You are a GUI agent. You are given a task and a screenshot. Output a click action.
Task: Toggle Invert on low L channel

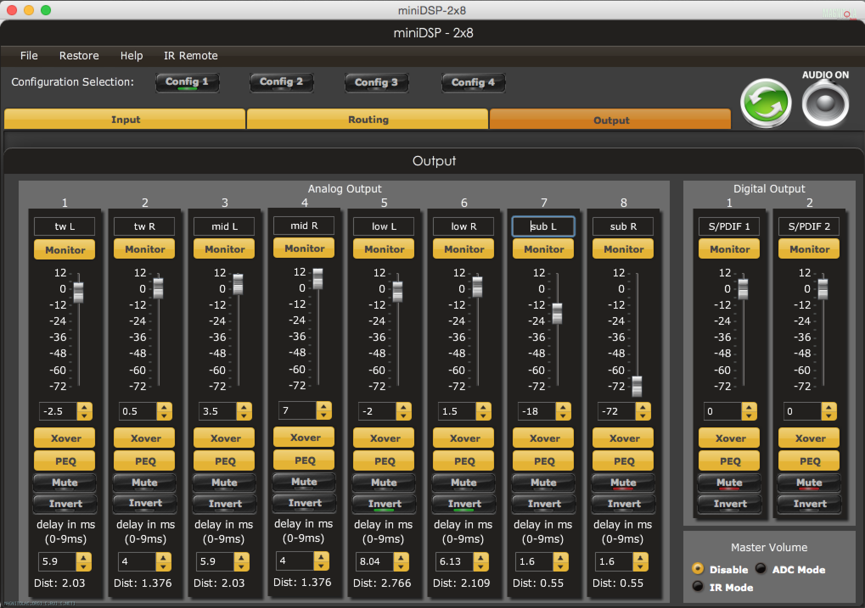tap(384, 504)
